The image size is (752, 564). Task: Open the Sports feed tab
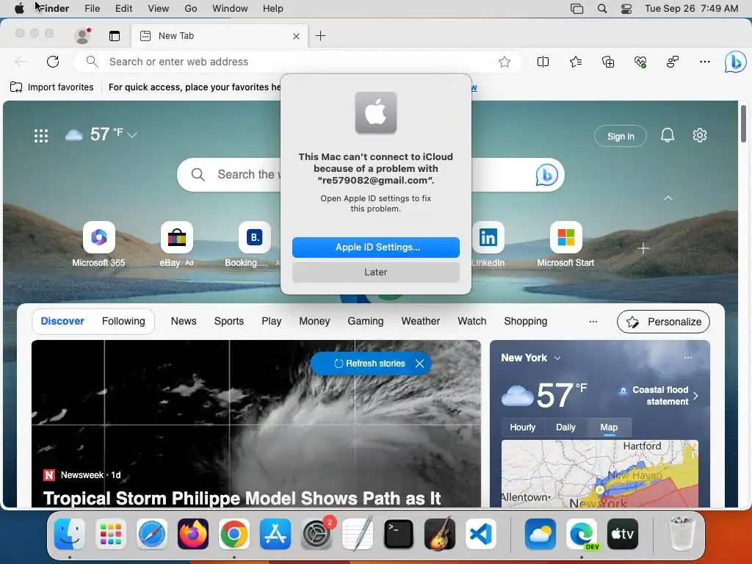coord(229,322)
